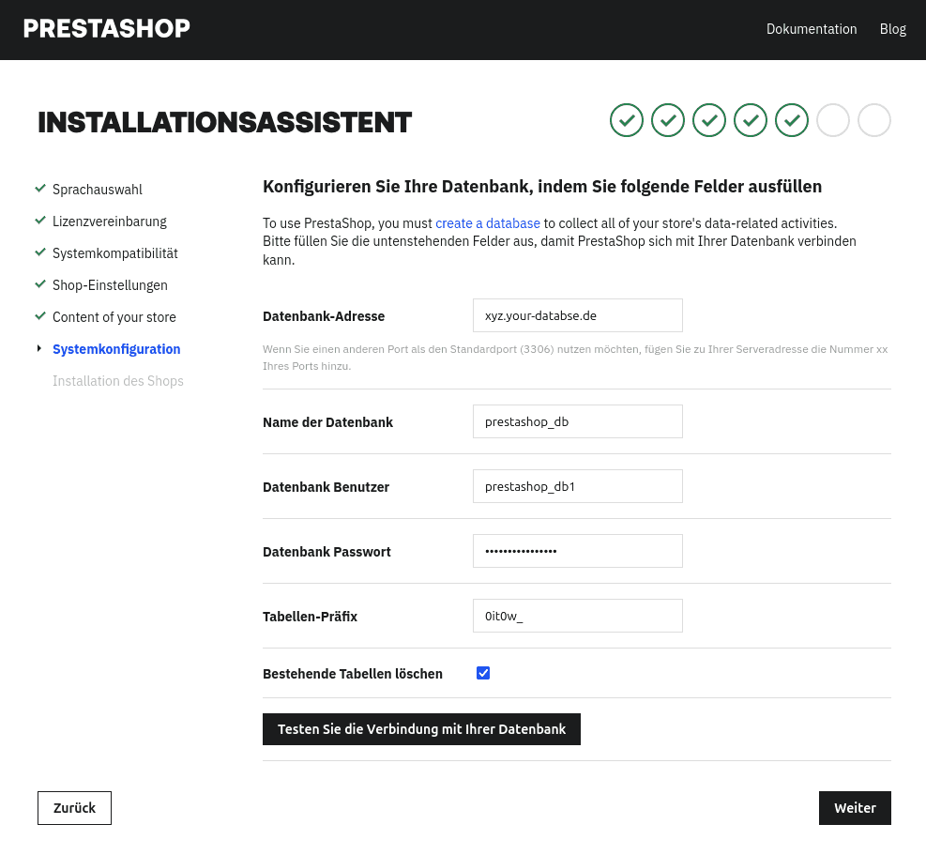Image resolution: width=926 pixels, height=855 pixels.
Task: Click into the Tabellen-Präfix field
Action: (x=577, y=616)
